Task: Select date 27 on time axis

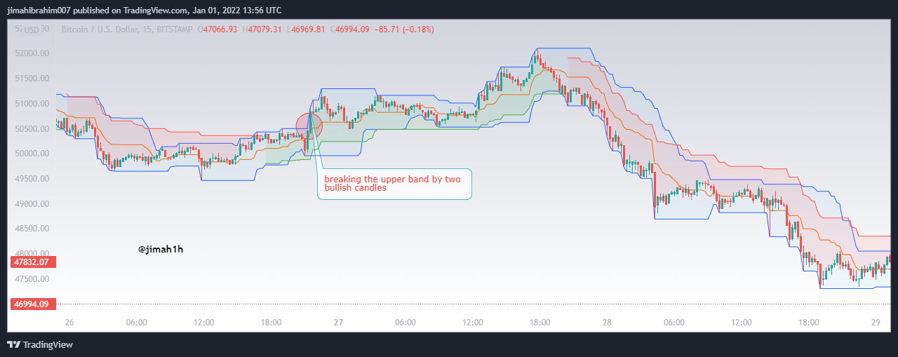Action: [338, 323]
